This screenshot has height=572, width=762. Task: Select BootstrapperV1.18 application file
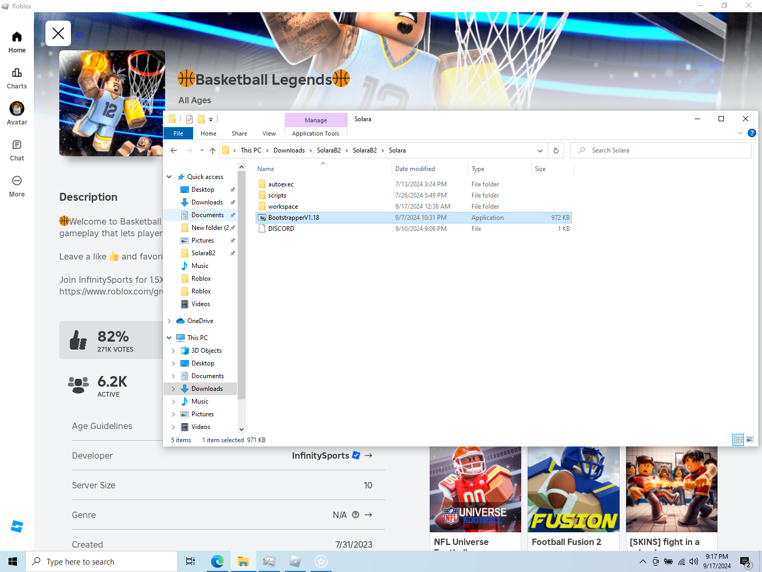(414, 218)
